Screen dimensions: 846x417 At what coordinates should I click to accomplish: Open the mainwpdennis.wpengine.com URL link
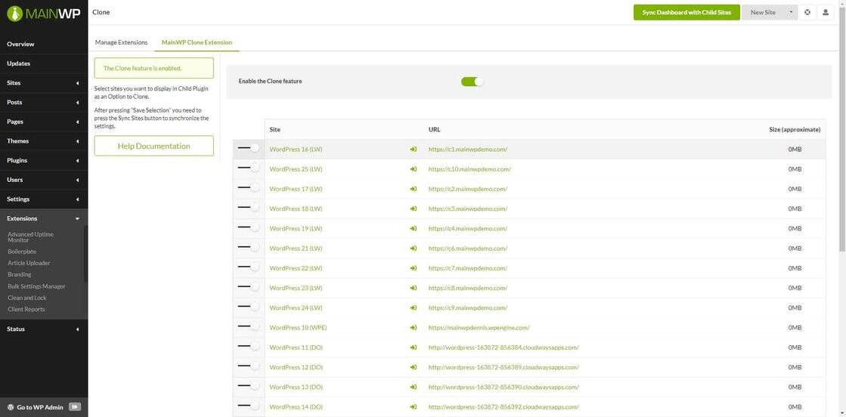click(x=479, y=327)
